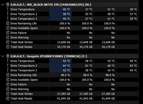Click the '66 °C' temperature value
Viewport: 143px width, 104px height.
pyautogui.click(x=111, y=66)
